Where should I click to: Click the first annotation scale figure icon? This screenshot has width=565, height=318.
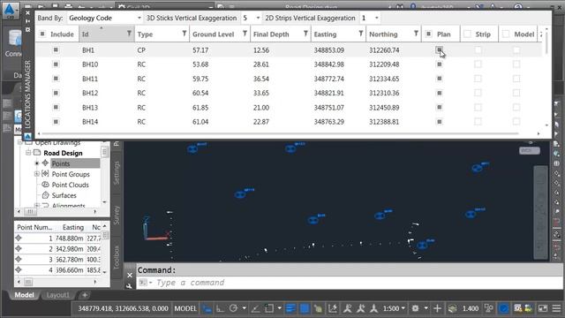click(x=347, y=308)
